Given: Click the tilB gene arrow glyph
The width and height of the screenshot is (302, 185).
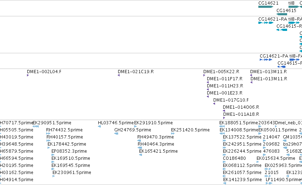Looking at the screenshot, I should pyautogui.click(x=294, y=7).
